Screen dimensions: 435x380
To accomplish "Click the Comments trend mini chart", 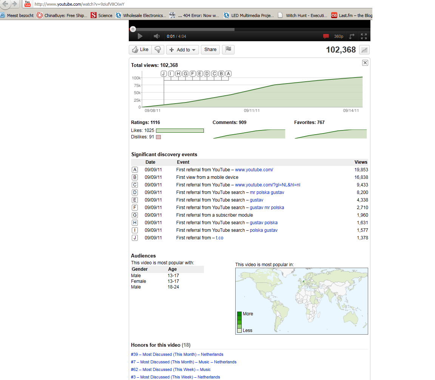I will click(249, 134).
